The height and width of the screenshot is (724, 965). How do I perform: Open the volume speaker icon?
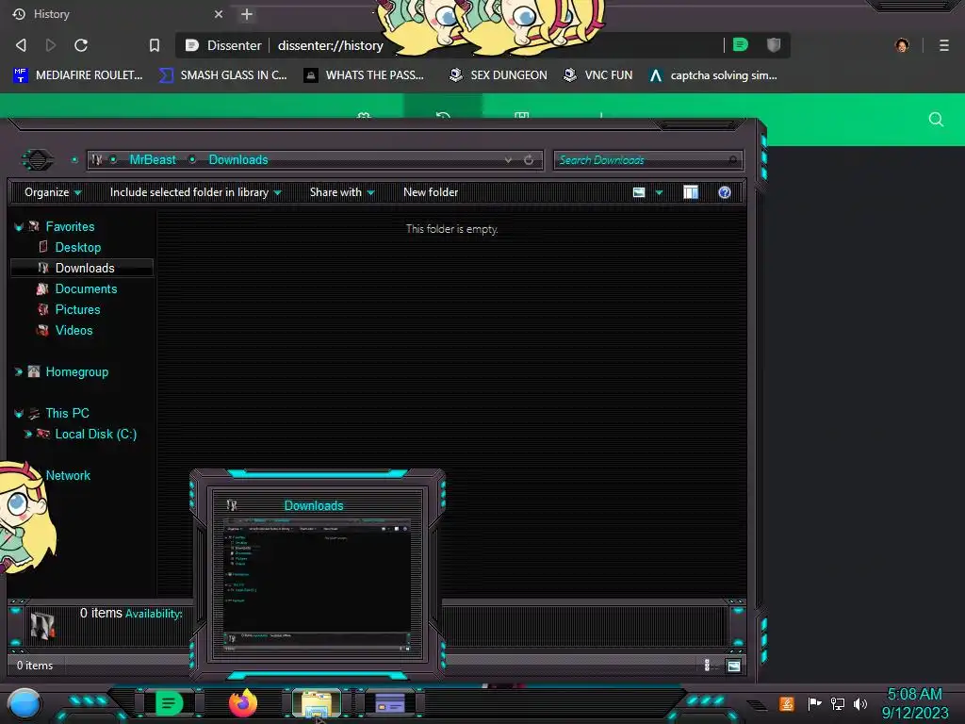(859, 703)
